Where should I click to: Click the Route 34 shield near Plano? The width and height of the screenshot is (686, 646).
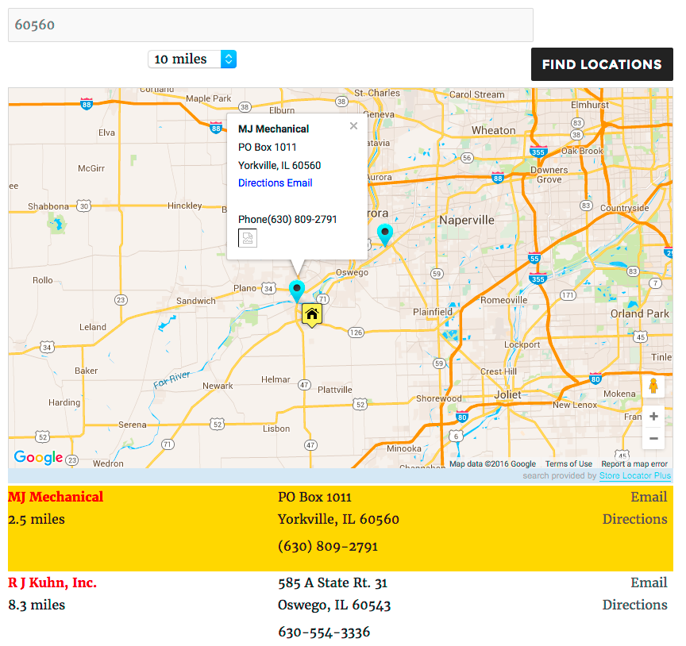pyautogui.click(x=268, y=288)
